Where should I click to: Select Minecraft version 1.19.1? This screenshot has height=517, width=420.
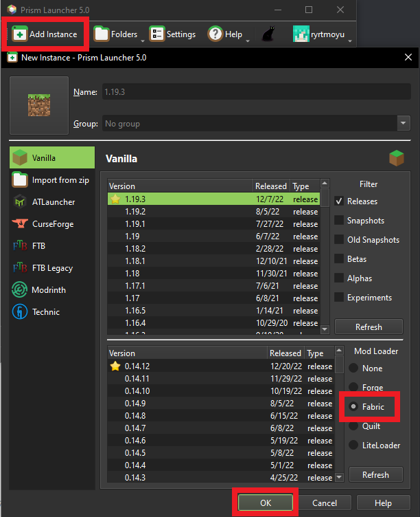pyautogui.click(x=213, y=224)
